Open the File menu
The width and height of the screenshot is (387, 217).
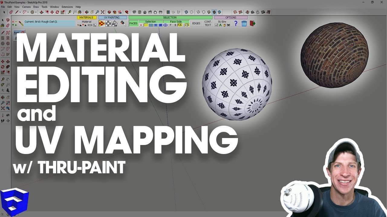click(x=3, y=7)
